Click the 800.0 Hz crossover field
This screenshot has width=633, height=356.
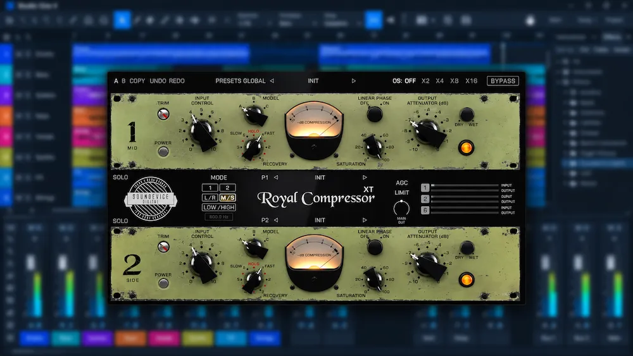click(x=219, y=217)
